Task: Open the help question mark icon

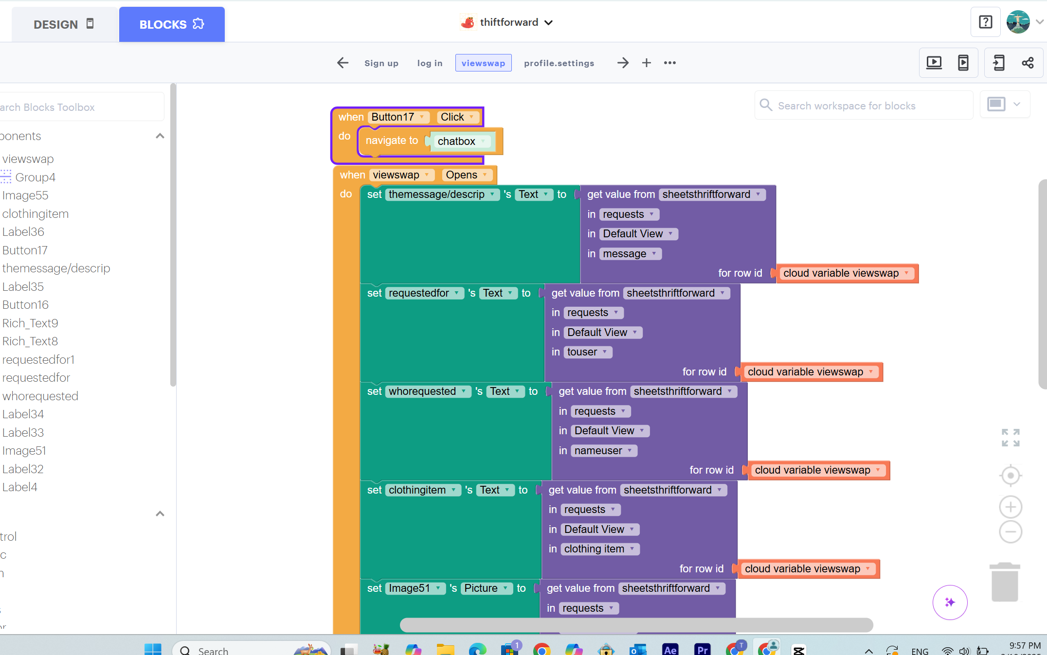Action: tap(985, 22)
